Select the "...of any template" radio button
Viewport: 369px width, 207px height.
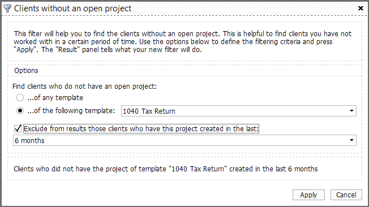pos(20,97)
